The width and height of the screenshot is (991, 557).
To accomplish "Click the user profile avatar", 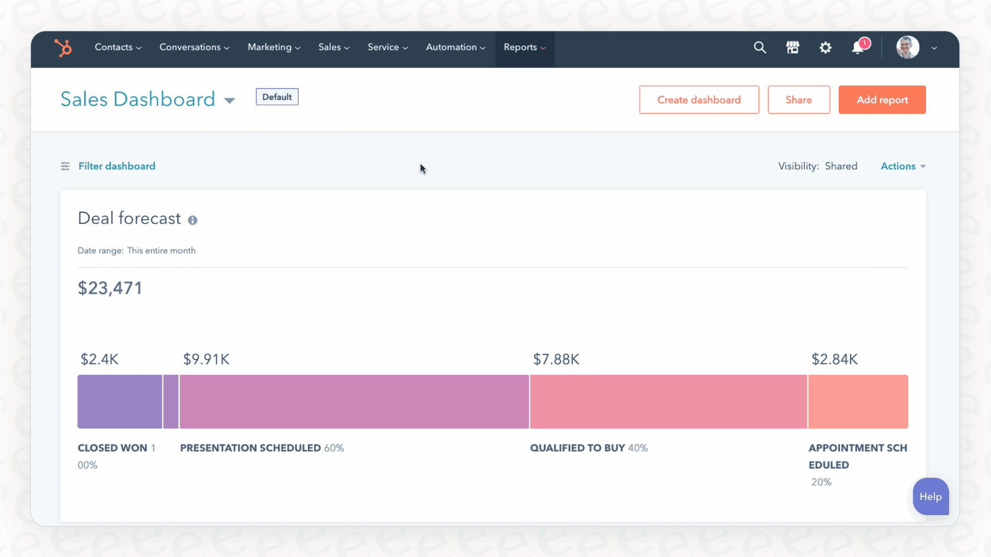I will (907, 47).
